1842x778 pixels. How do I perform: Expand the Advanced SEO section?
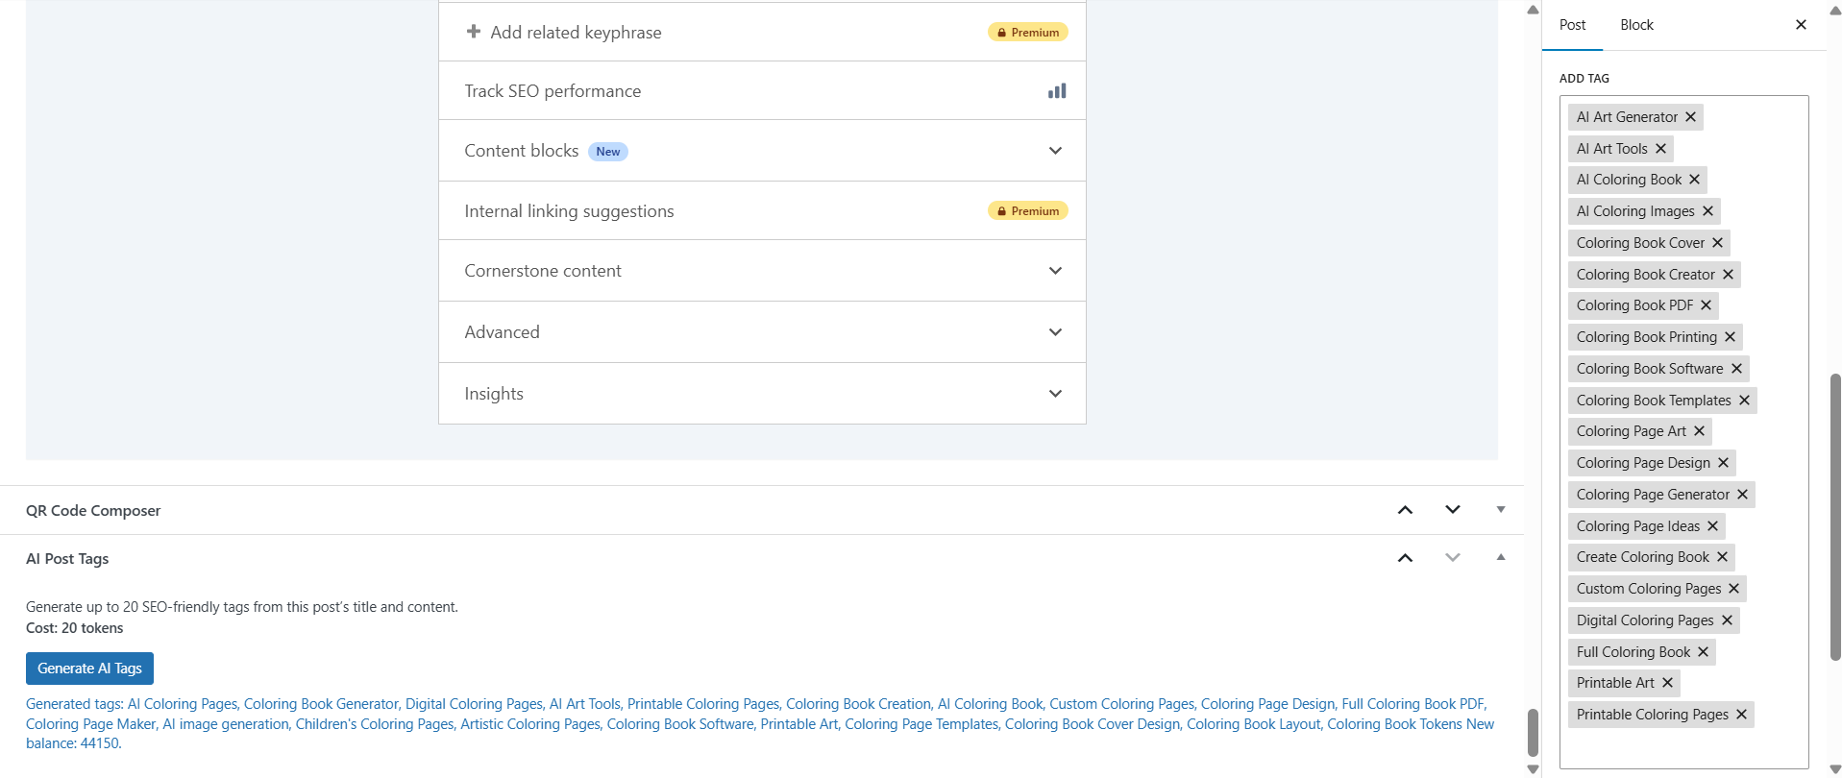(1055, 332)
